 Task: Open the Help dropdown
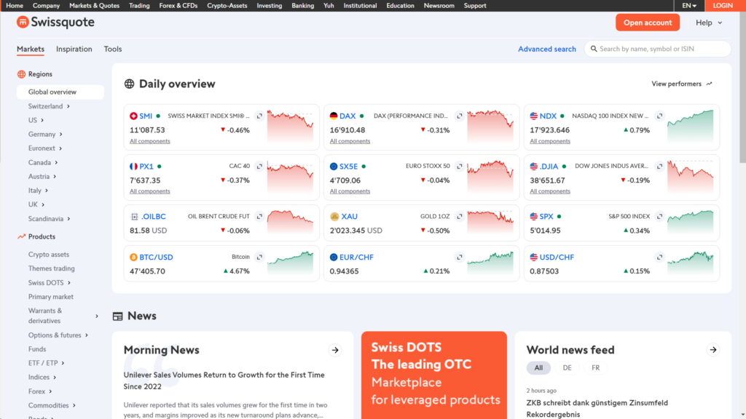[709, 23]
